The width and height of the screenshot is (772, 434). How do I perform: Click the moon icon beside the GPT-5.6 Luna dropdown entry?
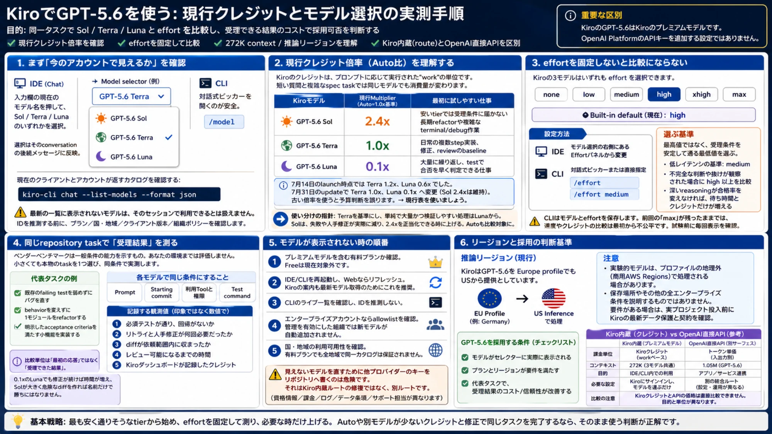(x=101, y=156)
